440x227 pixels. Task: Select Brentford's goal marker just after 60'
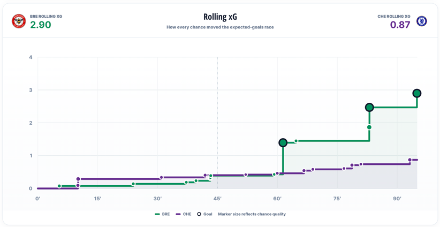(x=283, y=143)
